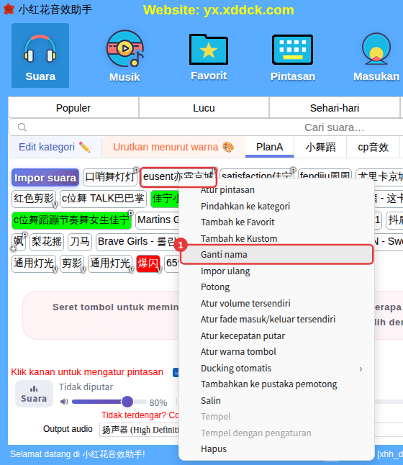The width and height of the screenshot is (403, 465).
Task: Switch to the Lucu tab
Action: click(204, 108)
